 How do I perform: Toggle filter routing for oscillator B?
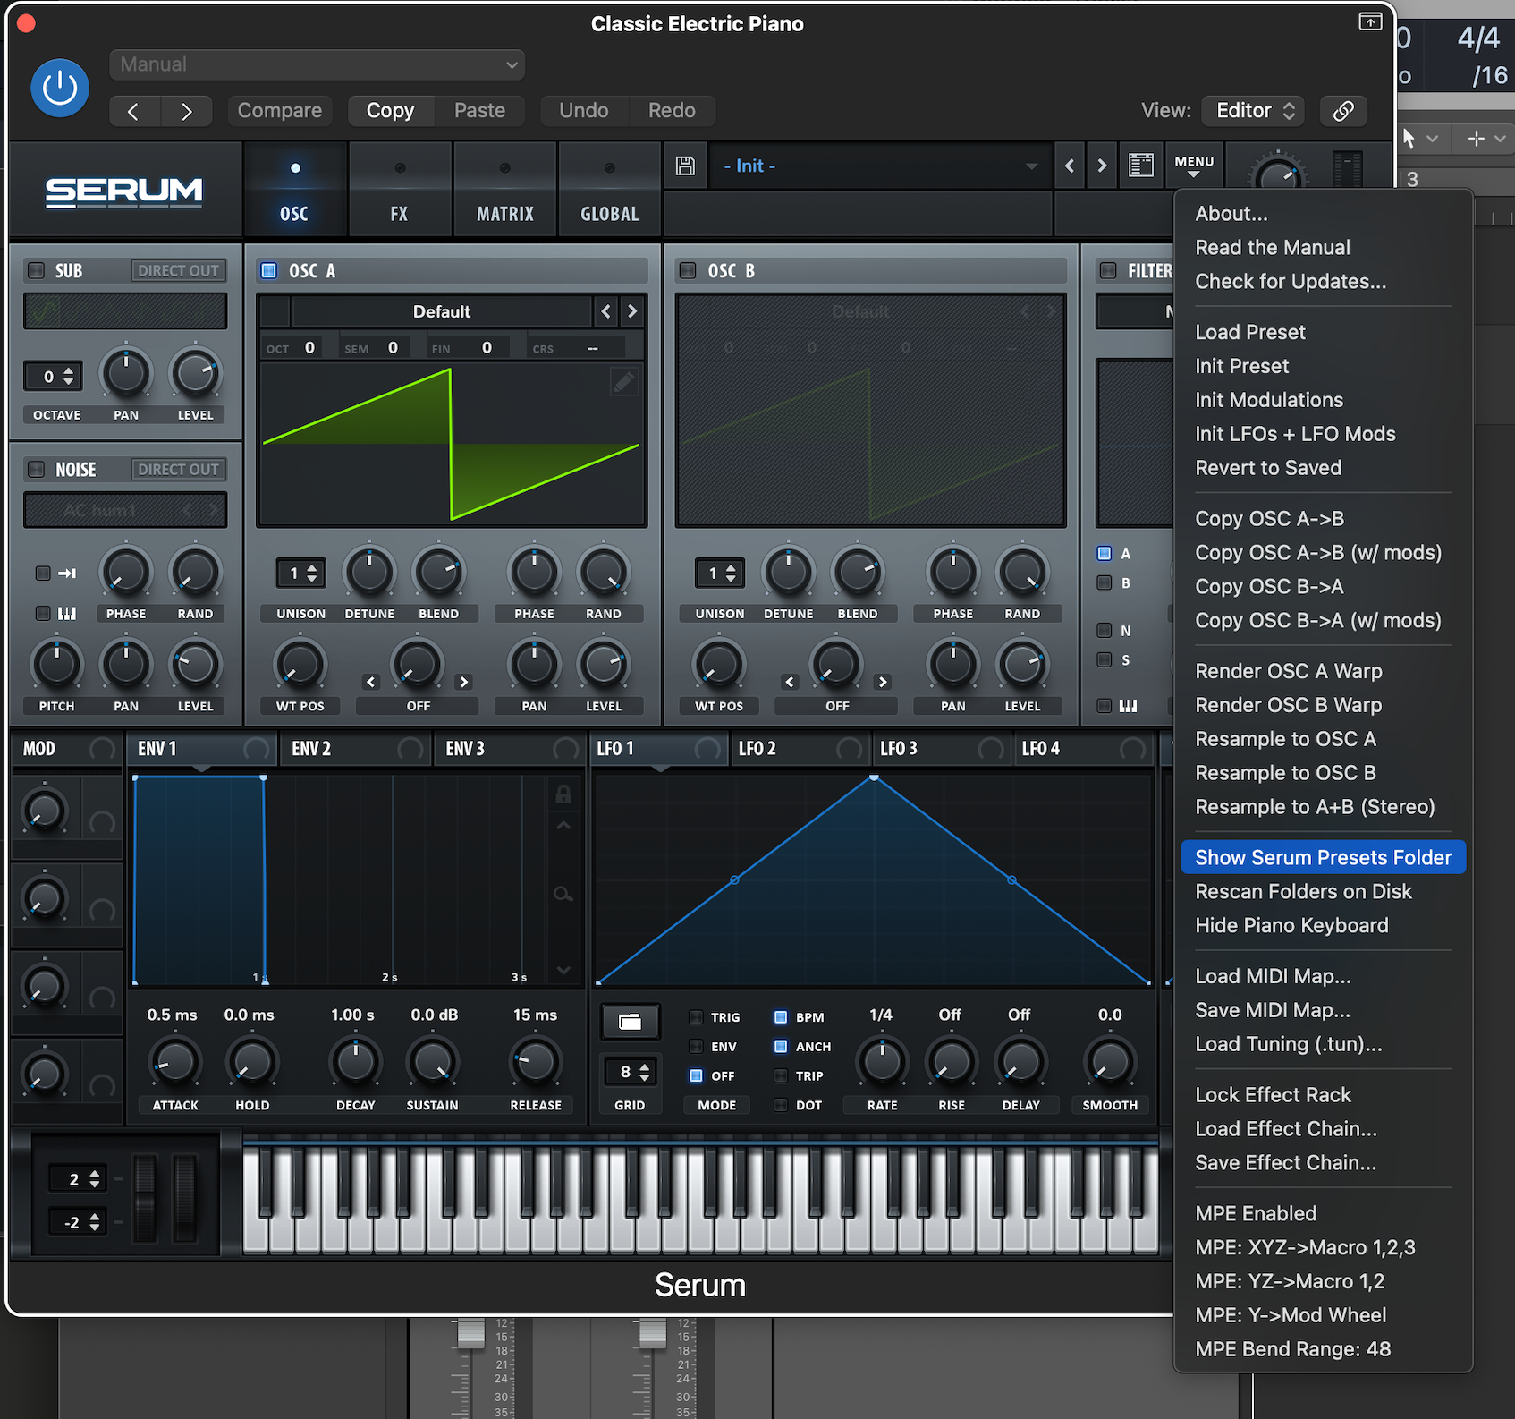click(x=1105, y=583)
